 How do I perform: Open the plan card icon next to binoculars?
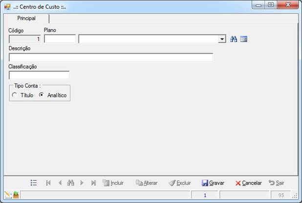pyautogui.click(x=244, y=39)
